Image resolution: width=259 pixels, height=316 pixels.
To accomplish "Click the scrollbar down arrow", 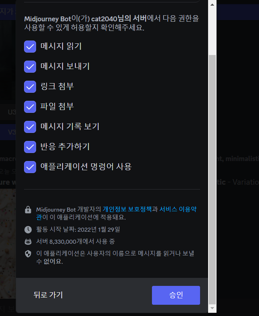I will click(212, 308).
